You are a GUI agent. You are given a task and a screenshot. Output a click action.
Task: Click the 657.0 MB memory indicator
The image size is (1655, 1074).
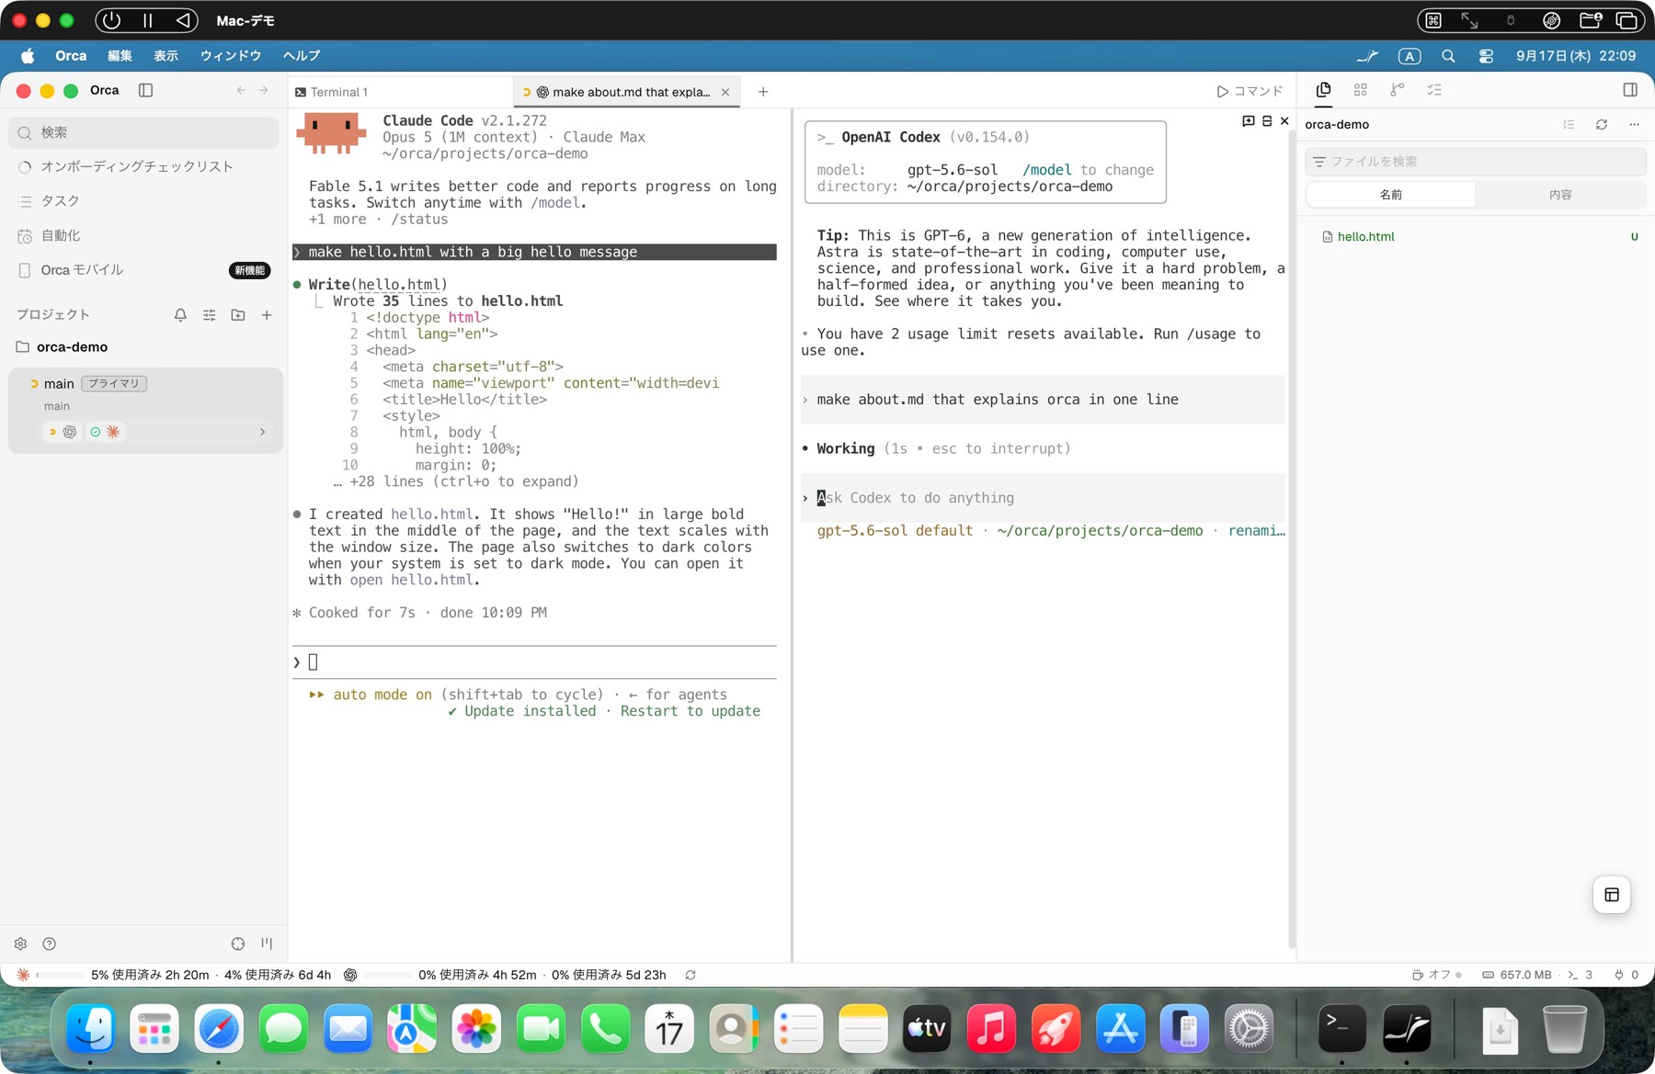[x=1516, y=975]
